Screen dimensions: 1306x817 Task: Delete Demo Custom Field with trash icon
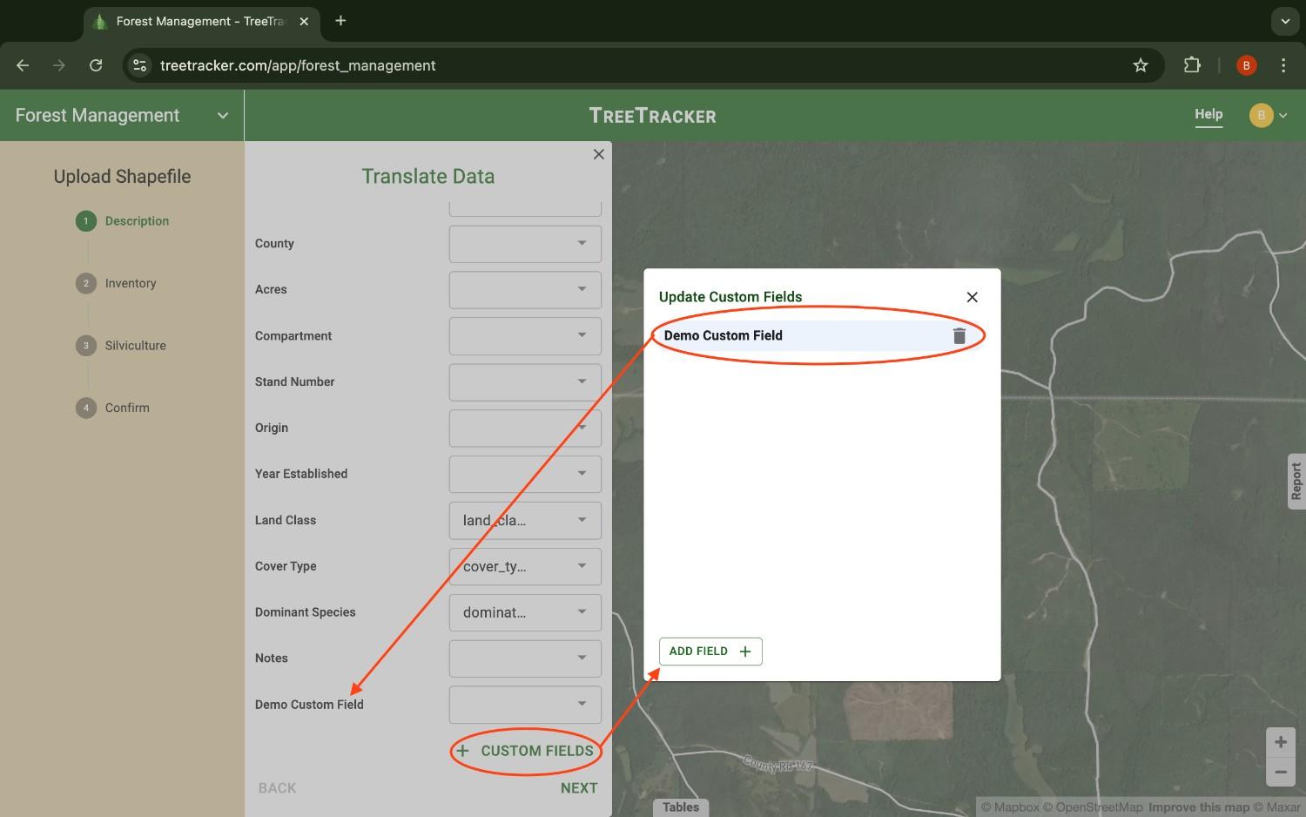pyautogui.click(x=959, y=335)
